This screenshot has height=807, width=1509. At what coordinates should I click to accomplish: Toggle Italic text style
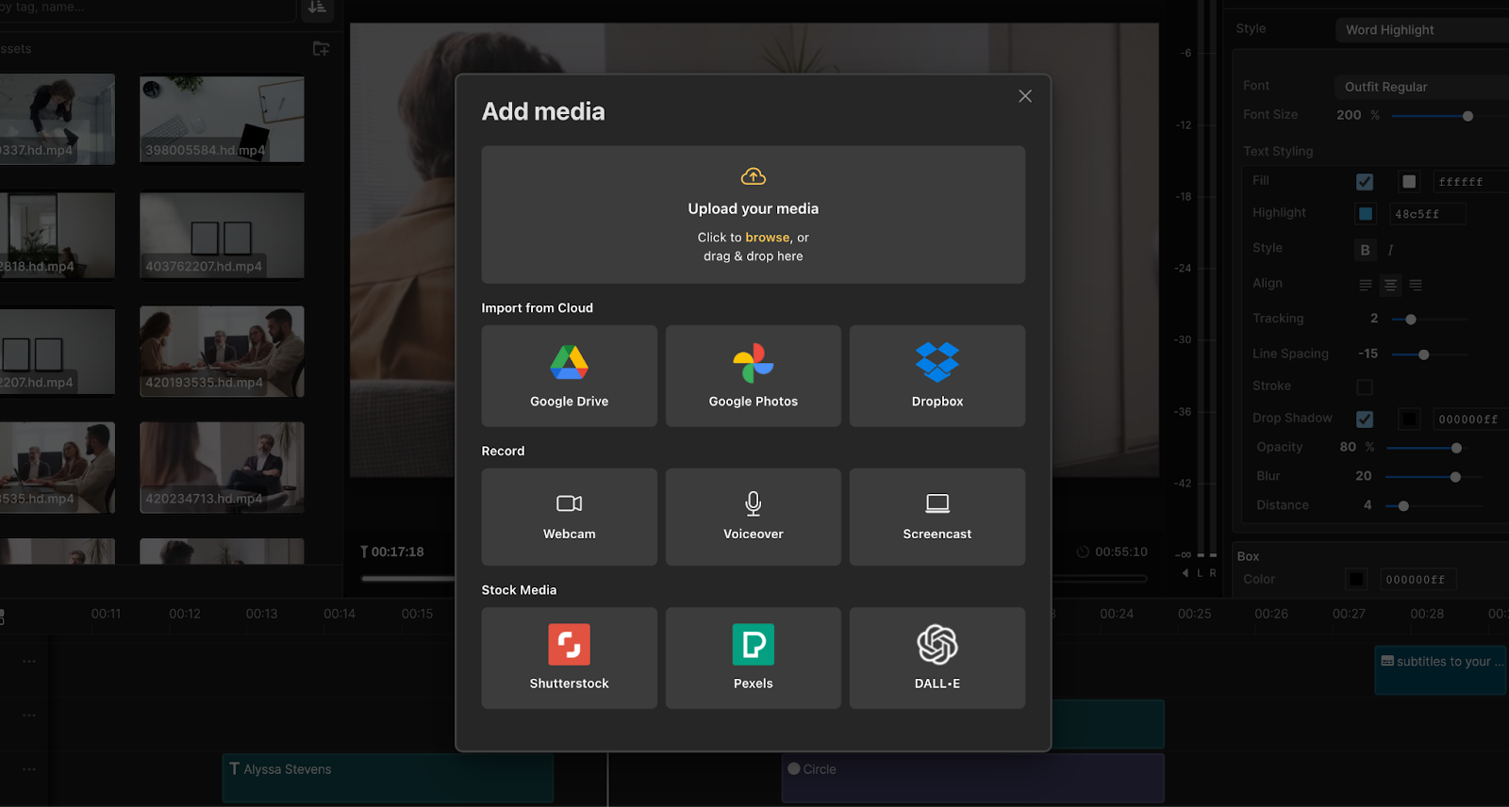click(1390, 250)
